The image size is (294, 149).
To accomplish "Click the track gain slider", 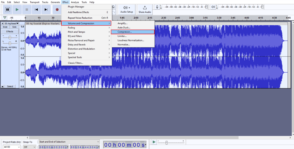I will pyautogui.click(x=10, y=37).
